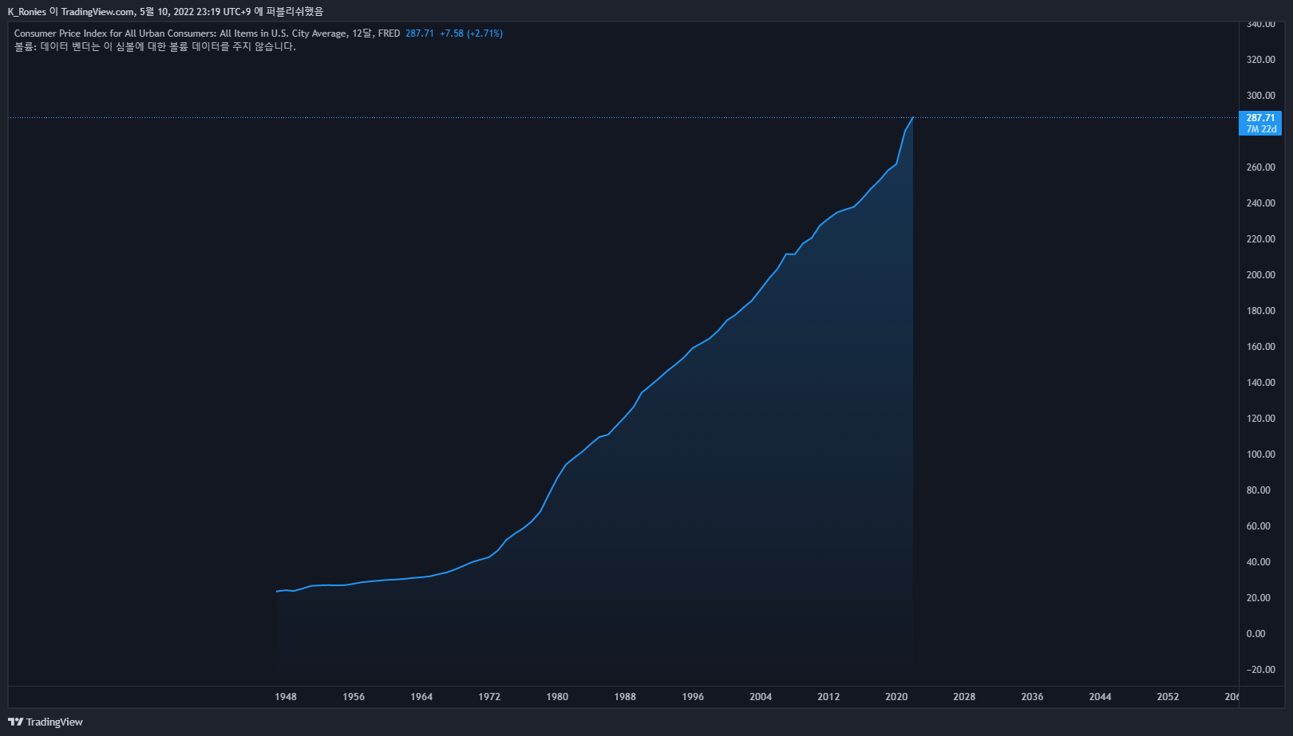
Task: Click the 2036 label on the time axis
Action: [x=1032, y=697]
